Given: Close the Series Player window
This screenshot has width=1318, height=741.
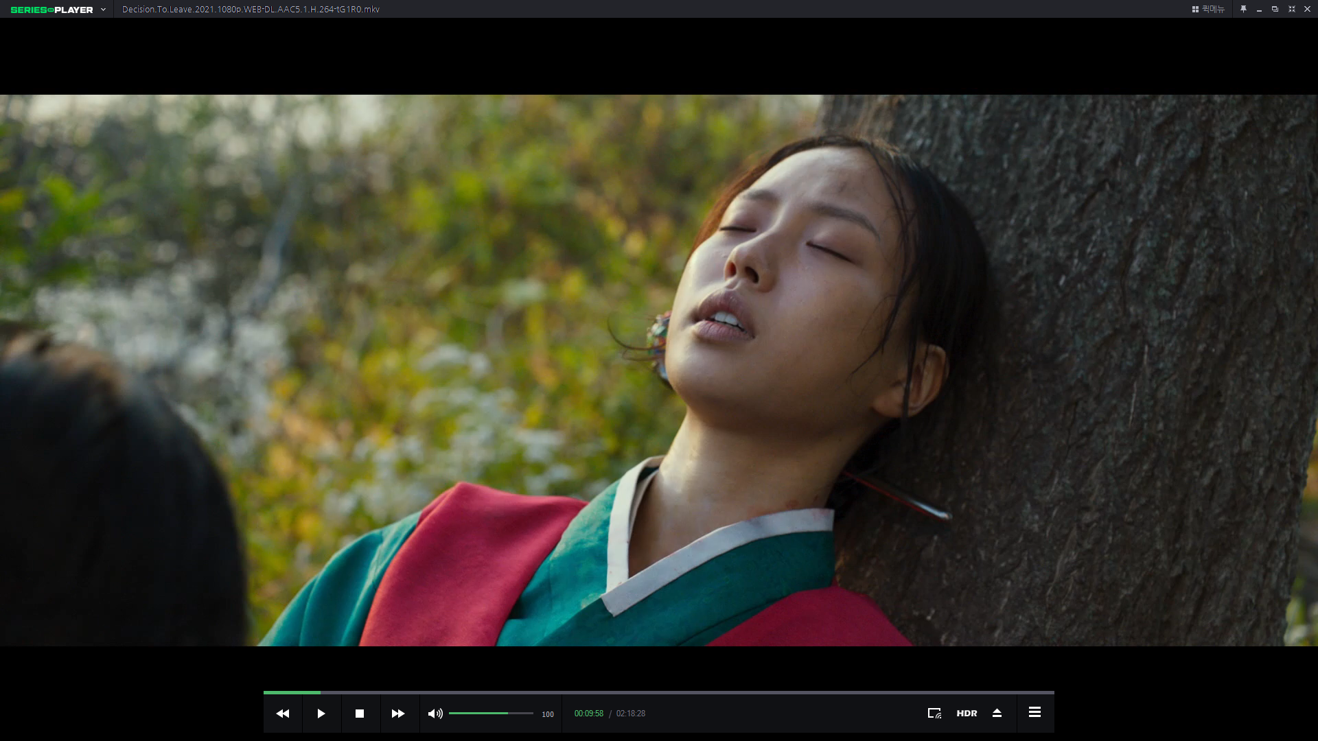Looking at the screenshot, I should tap(1307, 9).
